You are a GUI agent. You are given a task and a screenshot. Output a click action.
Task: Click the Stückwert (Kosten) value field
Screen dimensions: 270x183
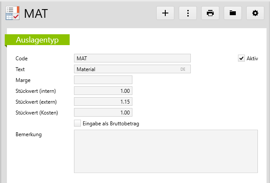tap(103, 112)
